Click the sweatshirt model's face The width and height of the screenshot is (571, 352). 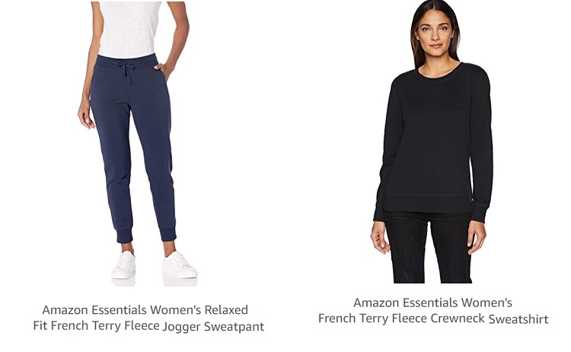click(x=435, y=36)
